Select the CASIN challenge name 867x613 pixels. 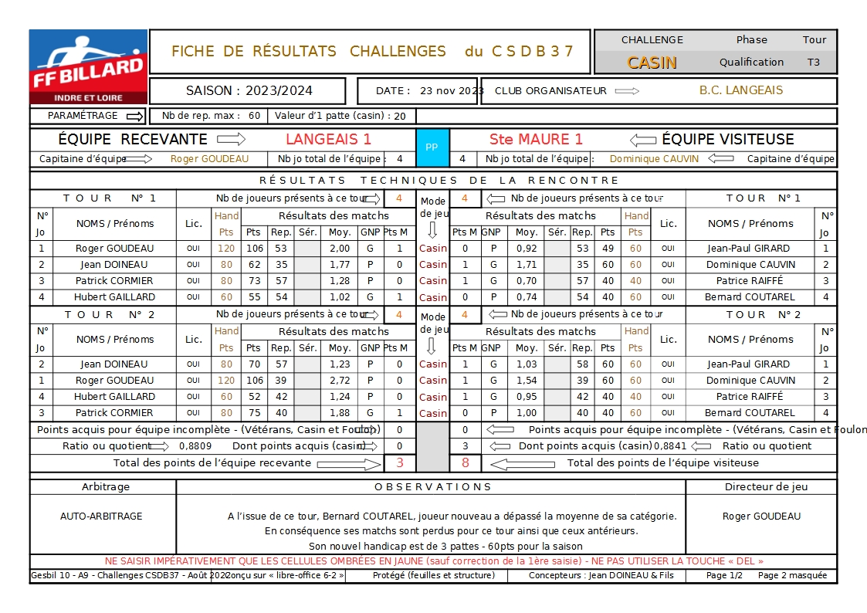click(x=652, y=63)
